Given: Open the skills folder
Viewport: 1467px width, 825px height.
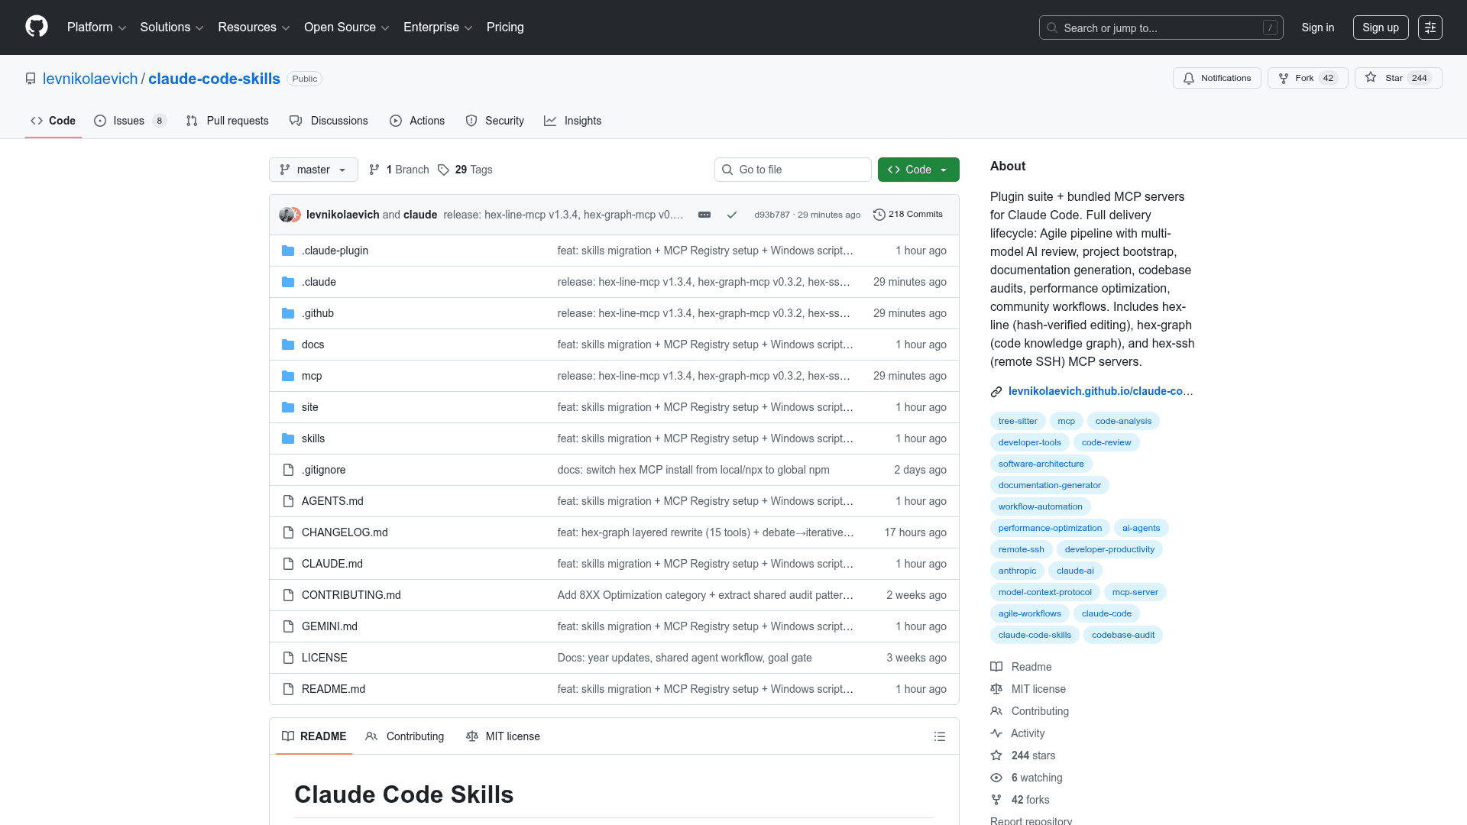Looking at the screenshot, I should coord(313,438).
